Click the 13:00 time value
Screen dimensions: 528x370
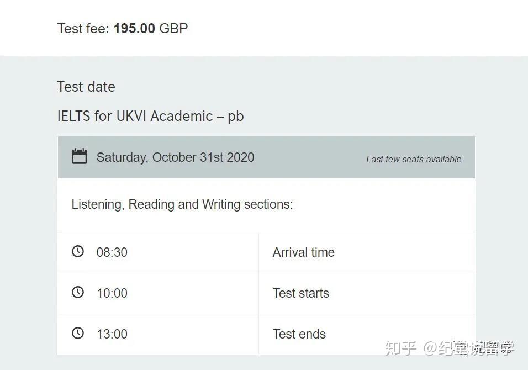click(x=112, y=334)
